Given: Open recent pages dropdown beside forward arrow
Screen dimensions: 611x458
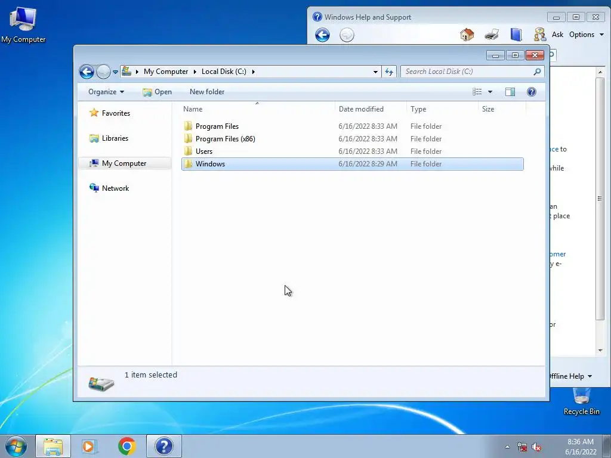Looking at the screenshot, I should (x=115, y=72).
